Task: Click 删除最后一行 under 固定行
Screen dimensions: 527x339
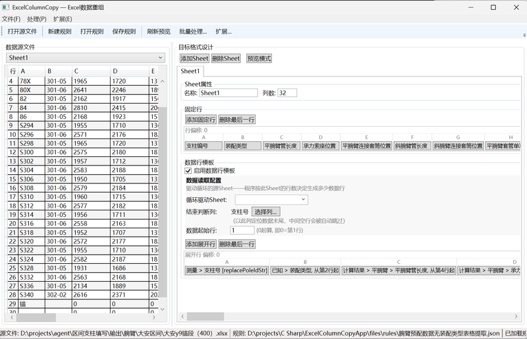Action: click(237, 119)
